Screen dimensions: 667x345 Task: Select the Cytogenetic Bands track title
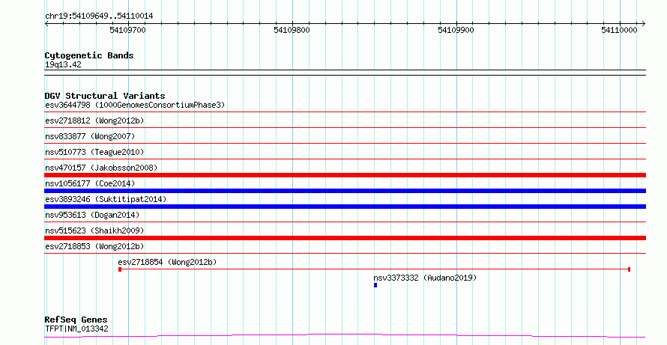click(x=89, y=55)
